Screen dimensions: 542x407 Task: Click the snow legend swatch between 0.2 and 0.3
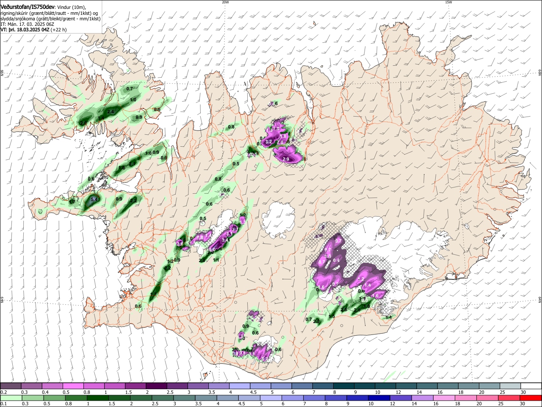point(11,386)
